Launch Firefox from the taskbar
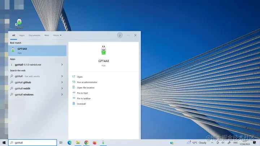Viewport: 260px width, 146px height. point(95,142)
